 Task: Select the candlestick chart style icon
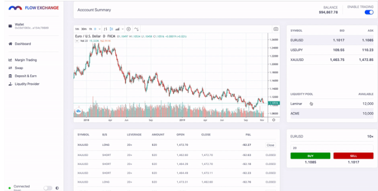pos(111,29)
